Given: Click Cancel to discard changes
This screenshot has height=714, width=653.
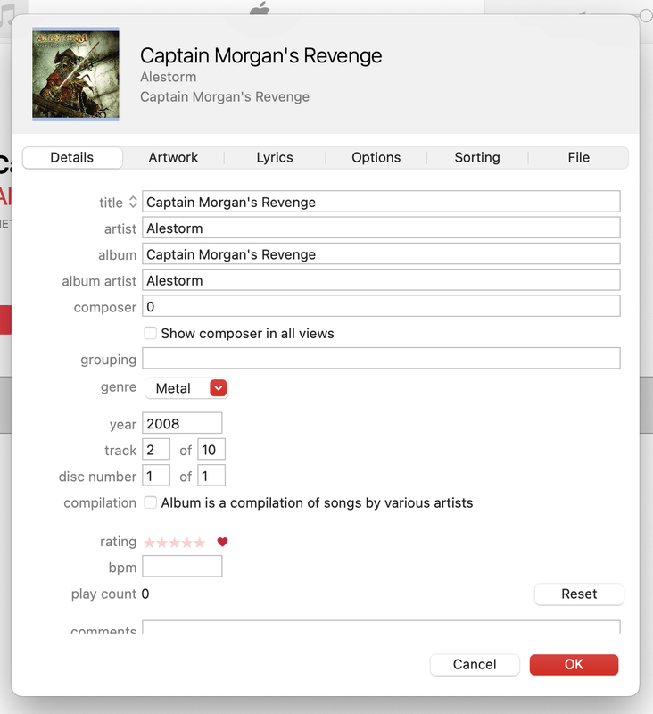Looking at the screenshot, I should pyautogui.click(x=475, y=664).
